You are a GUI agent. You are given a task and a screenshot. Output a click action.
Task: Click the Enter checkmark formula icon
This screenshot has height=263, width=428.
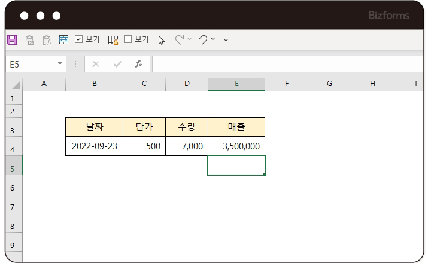(117, 65)
